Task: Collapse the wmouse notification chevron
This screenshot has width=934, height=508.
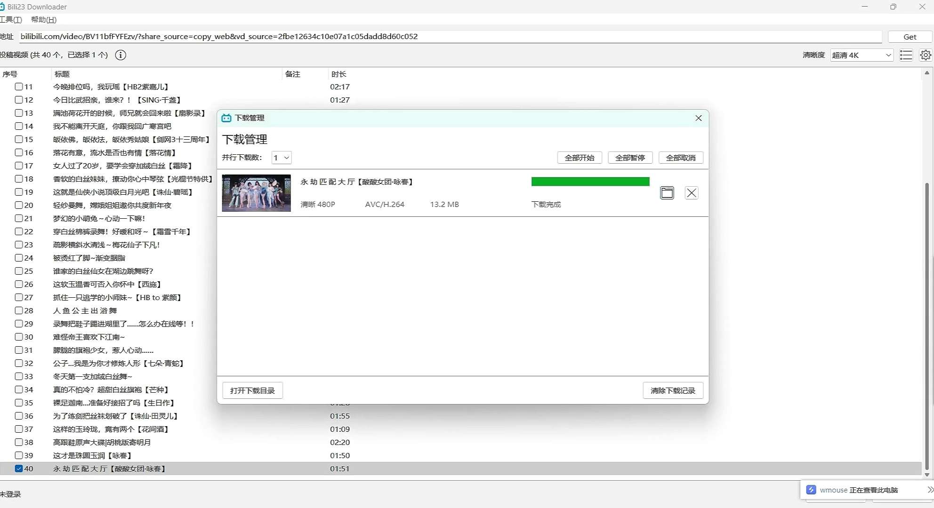Action: click(930, 490)
